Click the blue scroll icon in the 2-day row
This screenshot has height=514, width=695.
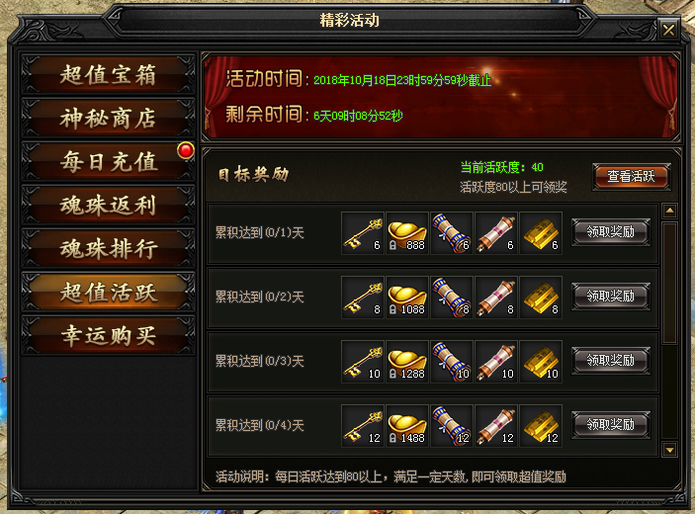[452, 298]
